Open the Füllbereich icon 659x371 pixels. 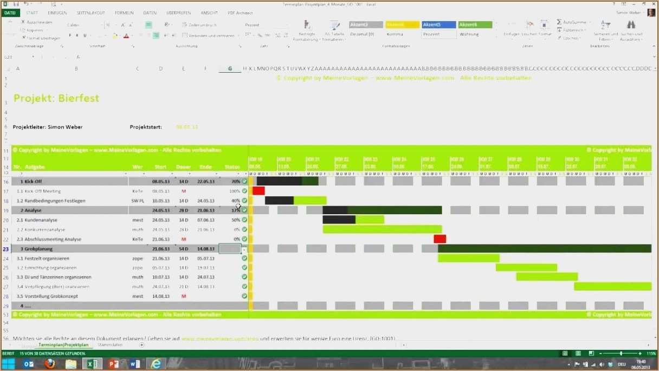pyautogui.click(x=559, y=29)
